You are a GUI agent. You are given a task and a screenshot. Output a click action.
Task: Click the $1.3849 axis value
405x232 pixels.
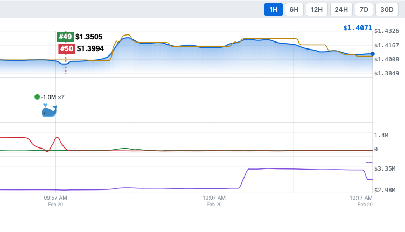pyautogui.click(x=387, y=73)
